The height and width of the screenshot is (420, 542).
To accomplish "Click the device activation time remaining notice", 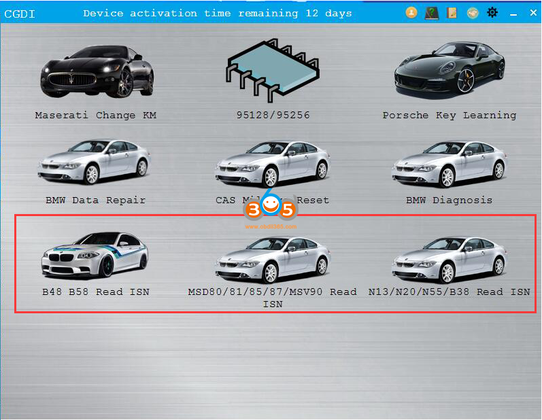I will point(218,14).
